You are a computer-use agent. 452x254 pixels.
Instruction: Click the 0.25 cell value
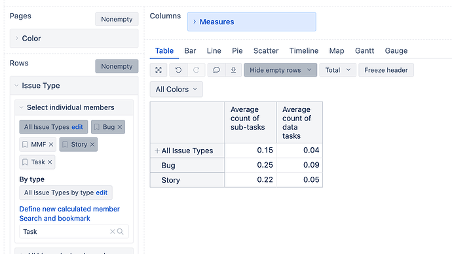coord(265,165)
